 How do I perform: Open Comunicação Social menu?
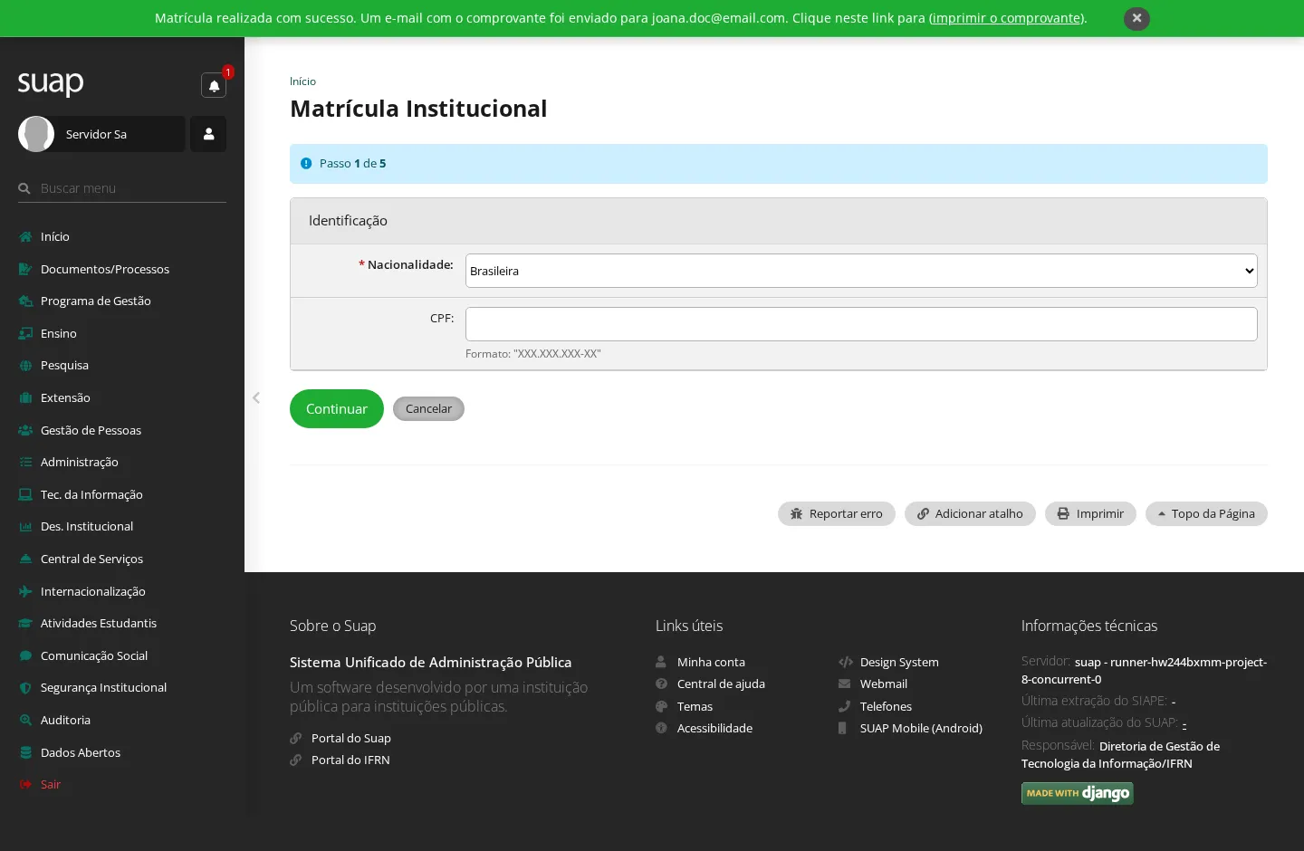pos(122,655)
